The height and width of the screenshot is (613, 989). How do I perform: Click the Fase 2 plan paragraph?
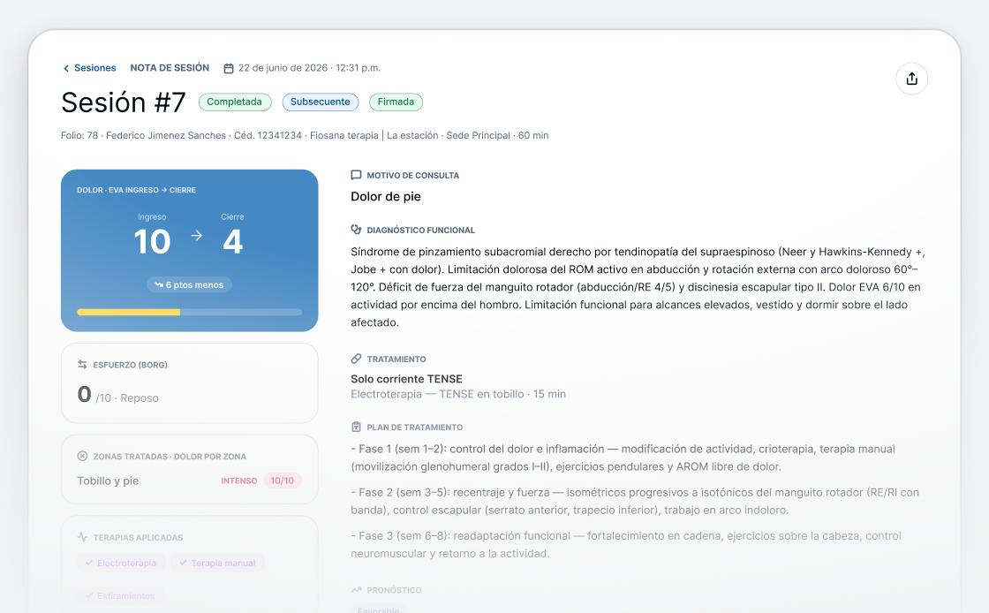click(635, 502)
